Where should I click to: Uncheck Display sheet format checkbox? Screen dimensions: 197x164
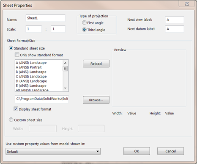click(16, 109)
